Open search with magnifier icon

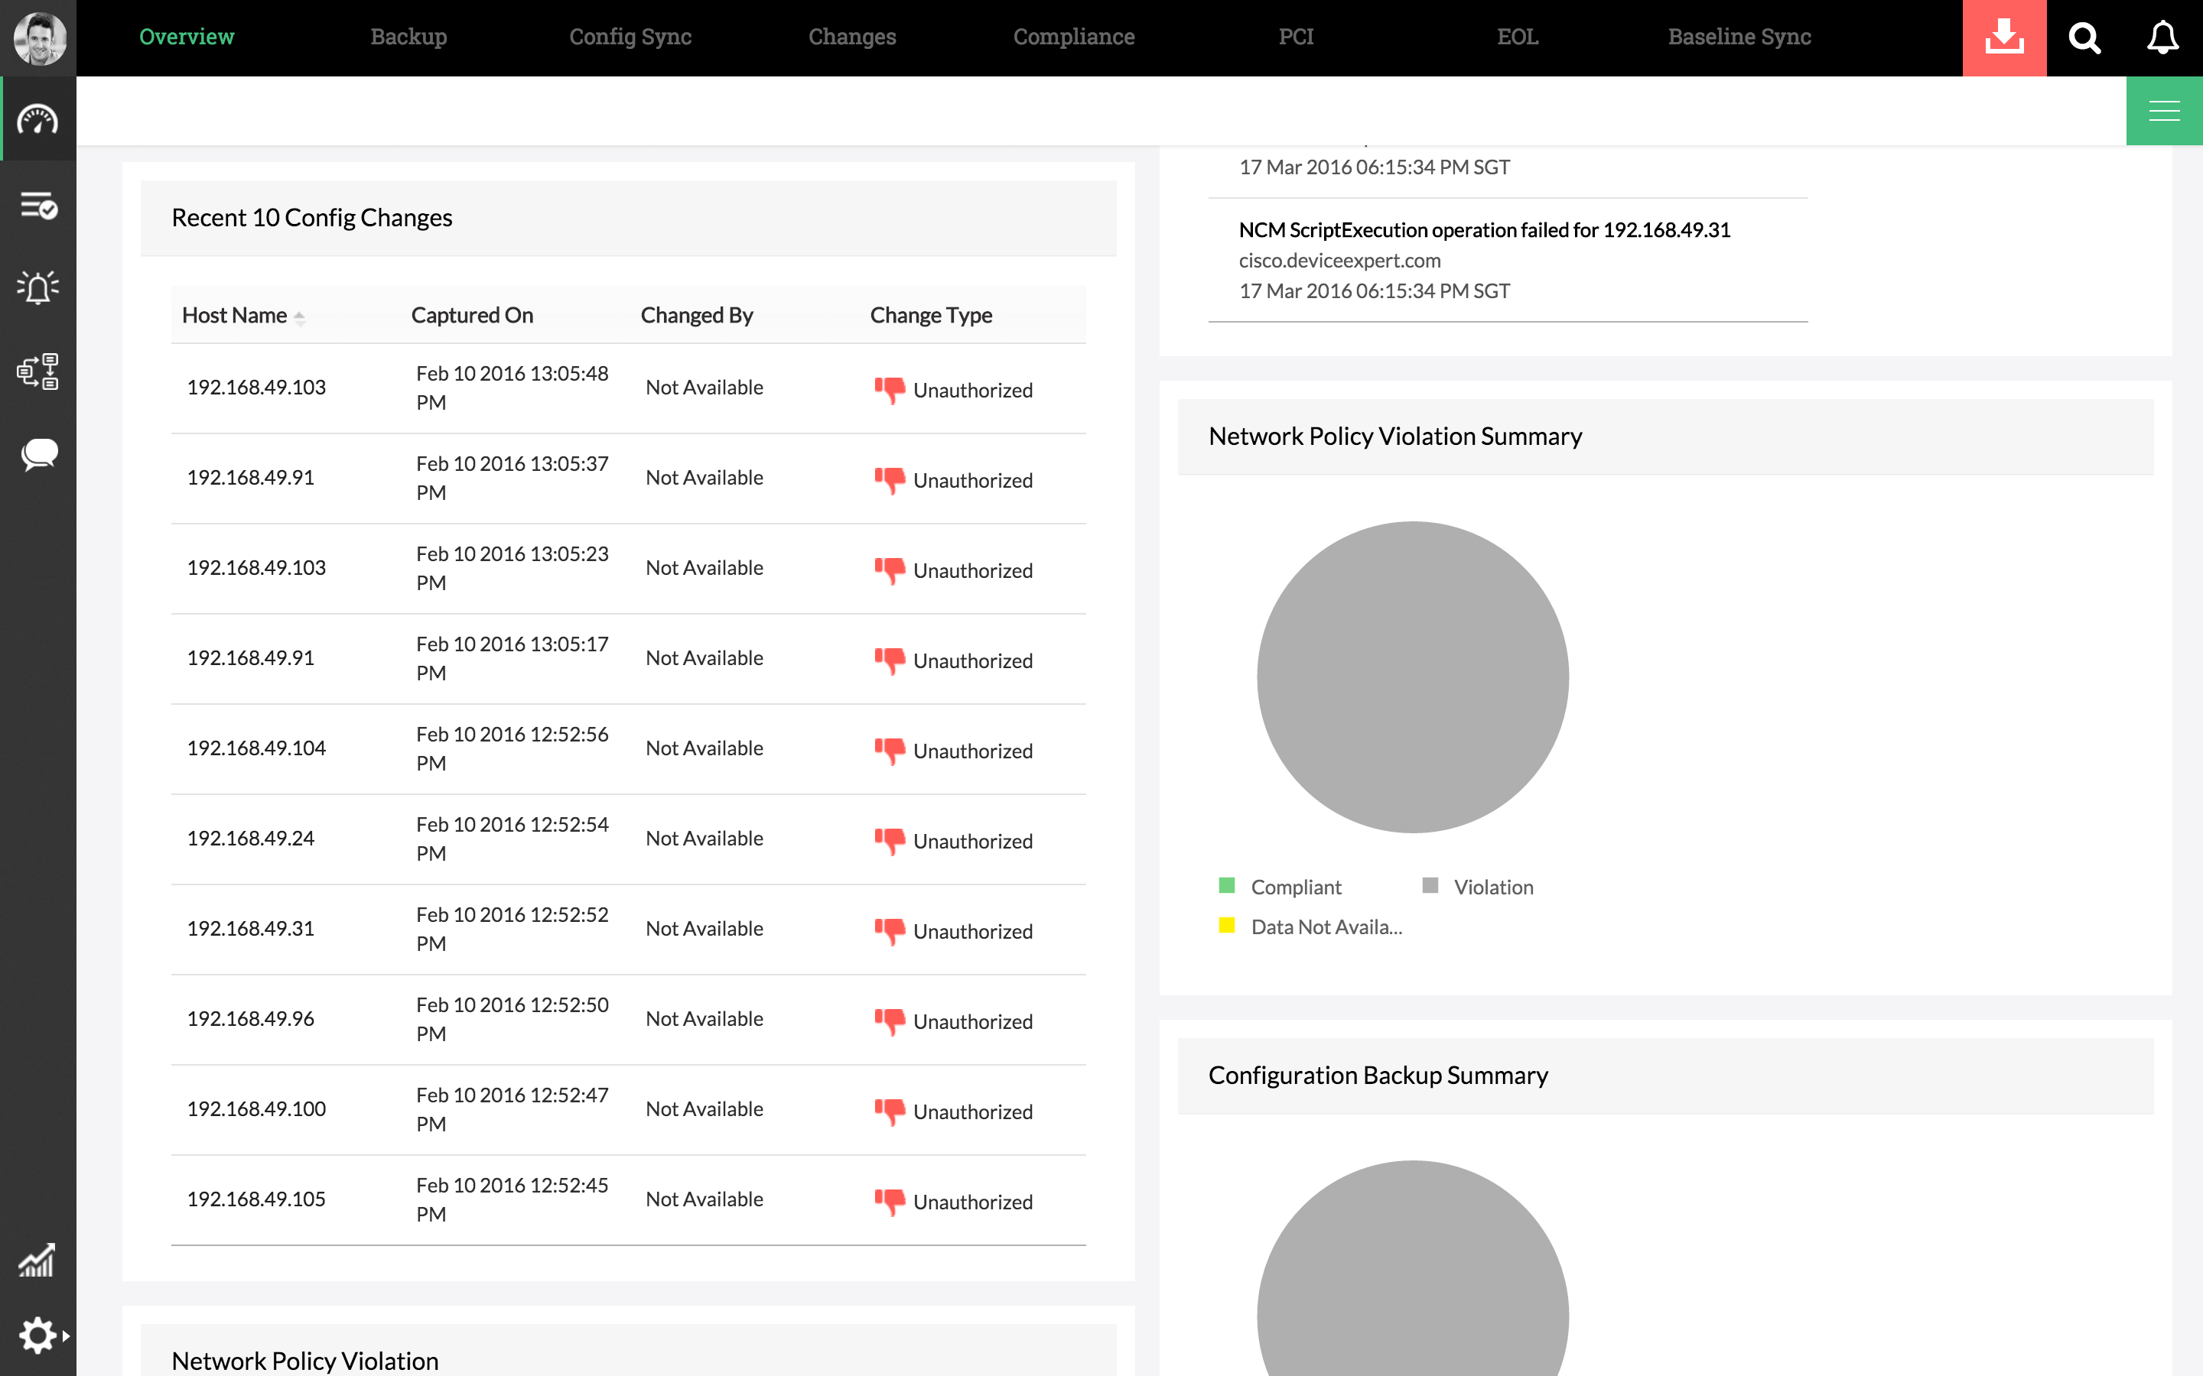(x=2084, y=37)
